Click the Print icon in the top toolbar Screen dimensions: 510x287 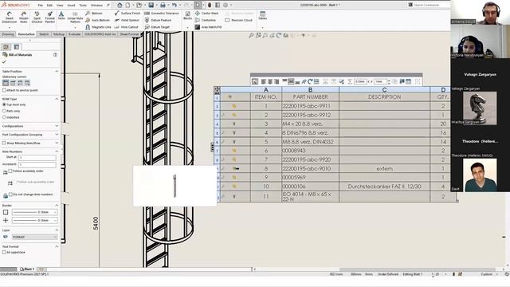[x=163, y=6]
